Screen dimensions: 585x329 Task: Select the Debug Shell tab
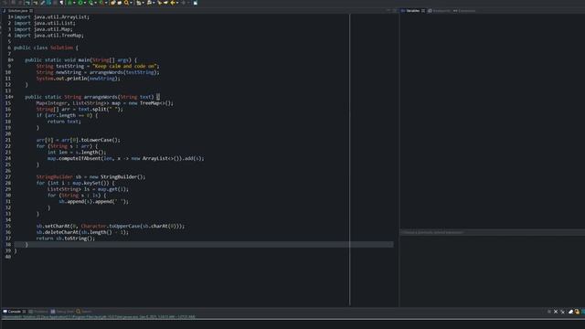(62, 312)
